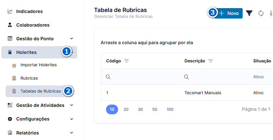This screenshot has height=140, width=273.
Task: Click the Colaboradores person icon
Action: [10, 25]
